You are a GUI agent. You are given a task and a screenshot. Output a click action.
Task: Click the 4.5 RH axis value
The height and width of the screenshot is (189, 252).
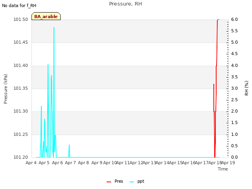coord(234,54)
